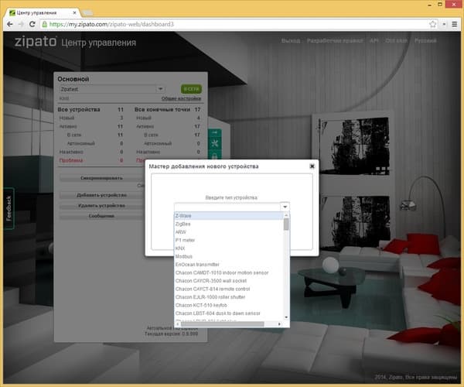
Task: Click the device list horizontal scrollbar
Action: 222,324
